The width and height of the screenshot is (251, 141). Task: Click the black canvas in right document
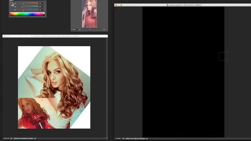[x=183, y=72]
